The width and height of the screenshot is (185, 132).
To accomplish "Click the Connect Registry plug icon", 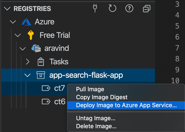I will [95, 9].
